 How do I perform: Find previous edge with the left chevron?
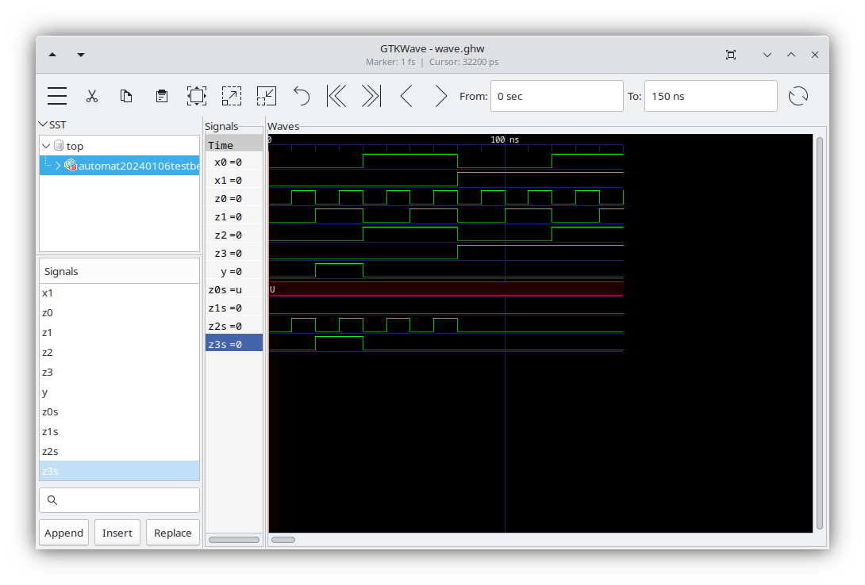[x=406, y=95]
